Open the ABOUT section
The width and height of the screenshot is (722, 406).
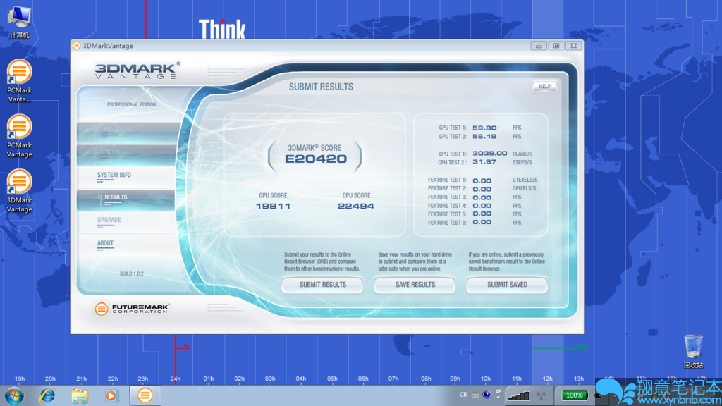126,245
